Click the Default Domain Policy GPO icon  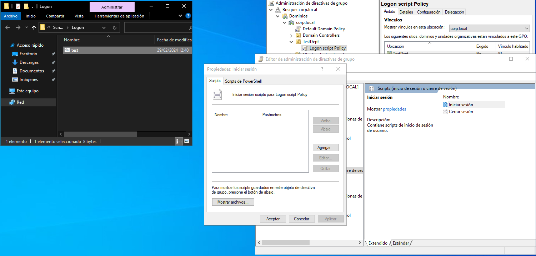(298, 29)
